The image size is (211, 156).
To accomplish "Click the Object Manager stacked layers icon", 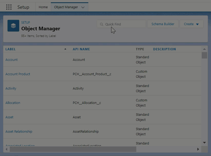I will 13,26.
